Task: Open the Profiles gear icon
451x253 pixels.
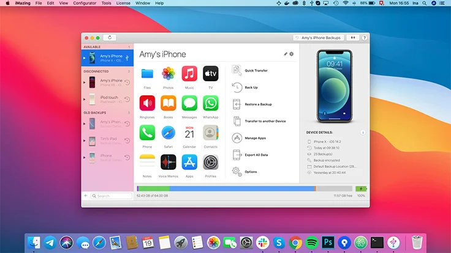Action: 210,162
